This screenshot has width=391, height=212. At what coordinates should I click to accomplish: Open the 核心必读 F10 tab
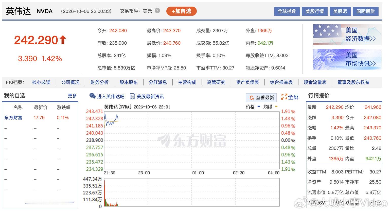[41, 82]
